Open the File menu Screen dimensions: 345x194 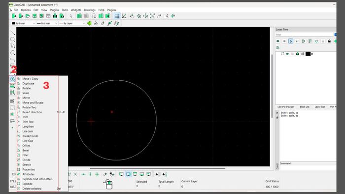[x=16, y=10]
